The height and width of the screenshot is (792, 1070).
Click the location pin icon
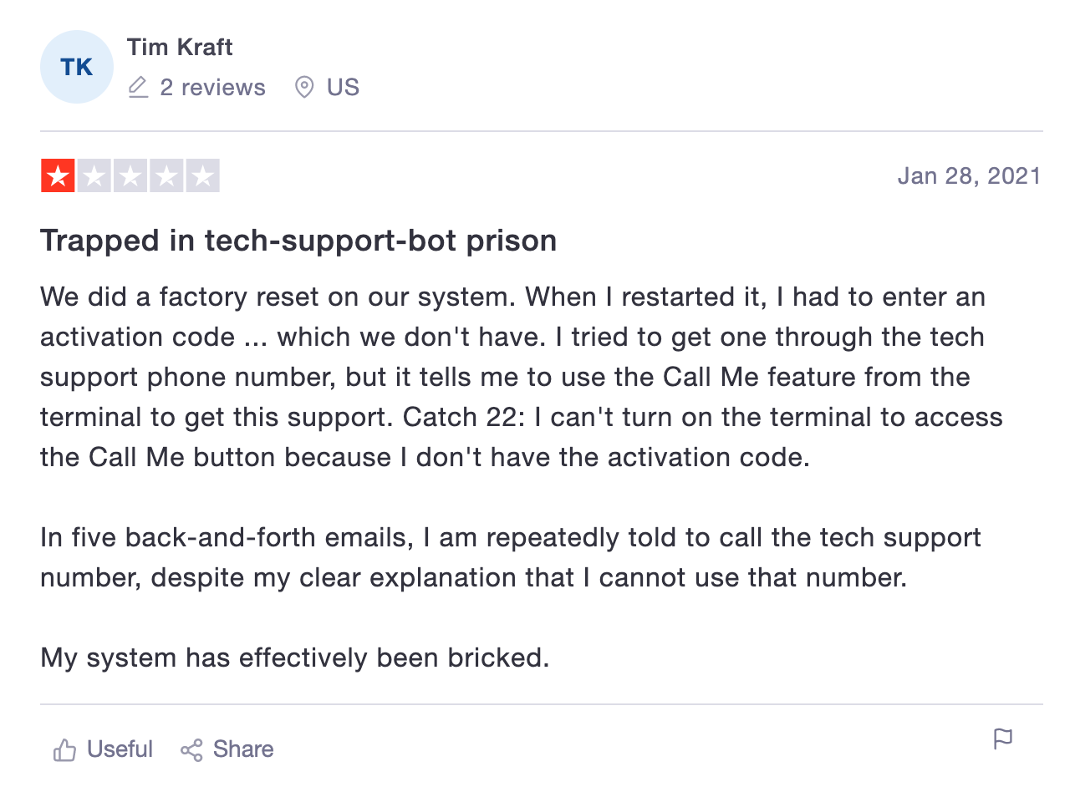304,88
